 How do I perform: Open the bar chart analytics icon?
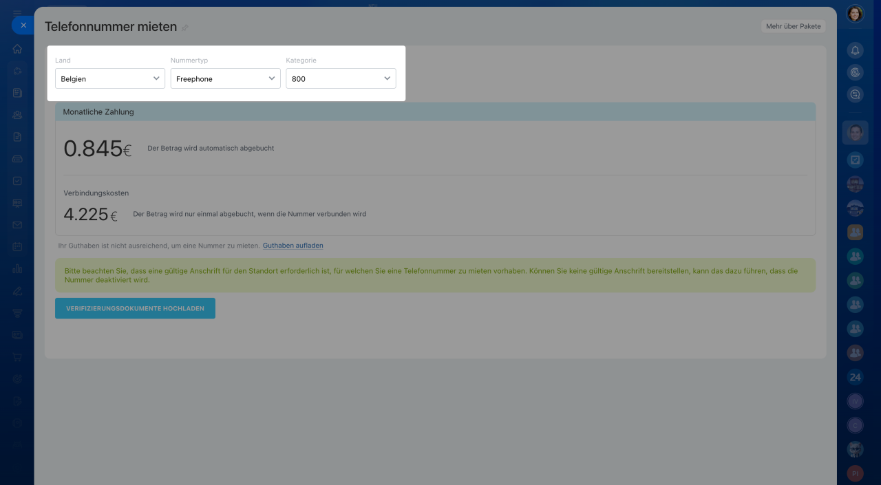point(17,269)
